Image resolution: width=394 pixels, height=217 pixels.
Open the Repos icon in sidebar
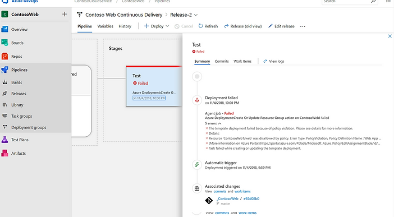[5, 56]
